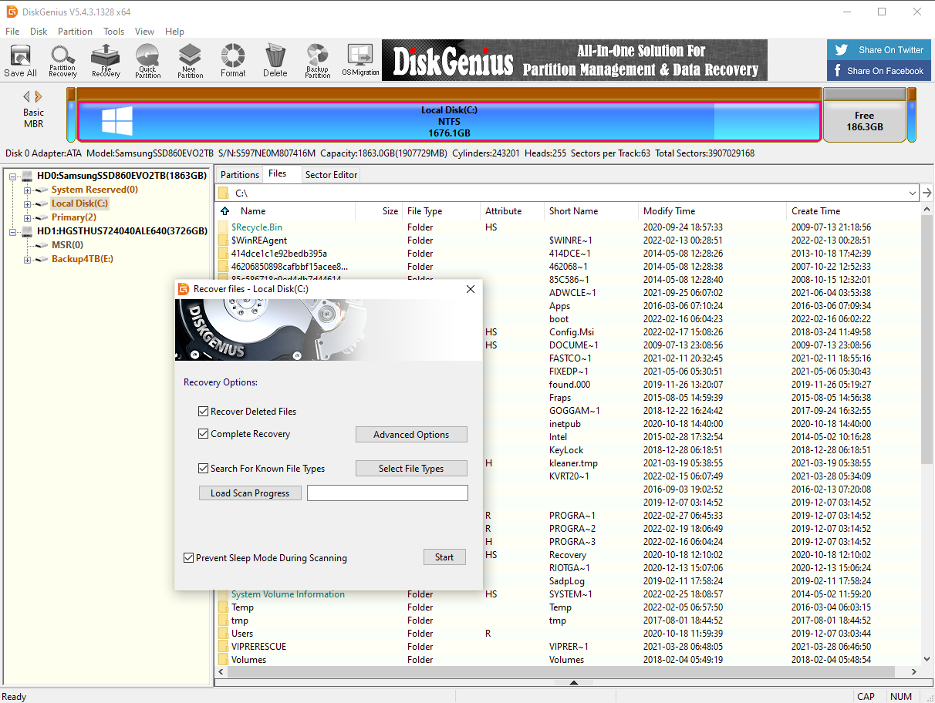Image resolution: width=935 pixels, height=703 pixels.
Task: Click the Volumes folder icon
Action: (x=223, y=660)
